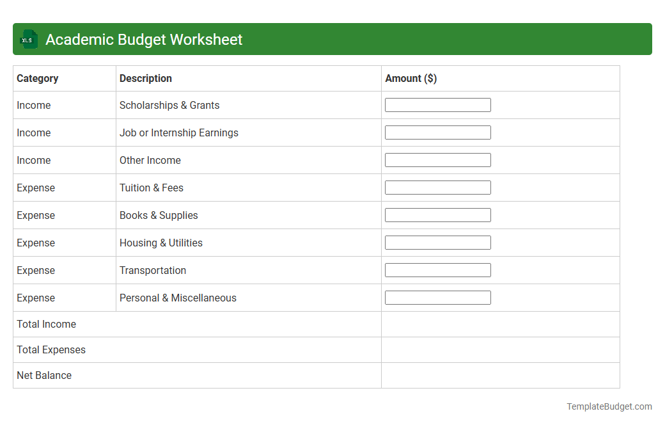Click the Expense label for Transportation row
Viewport: 665px width, 425px height.
pos(36,269)
